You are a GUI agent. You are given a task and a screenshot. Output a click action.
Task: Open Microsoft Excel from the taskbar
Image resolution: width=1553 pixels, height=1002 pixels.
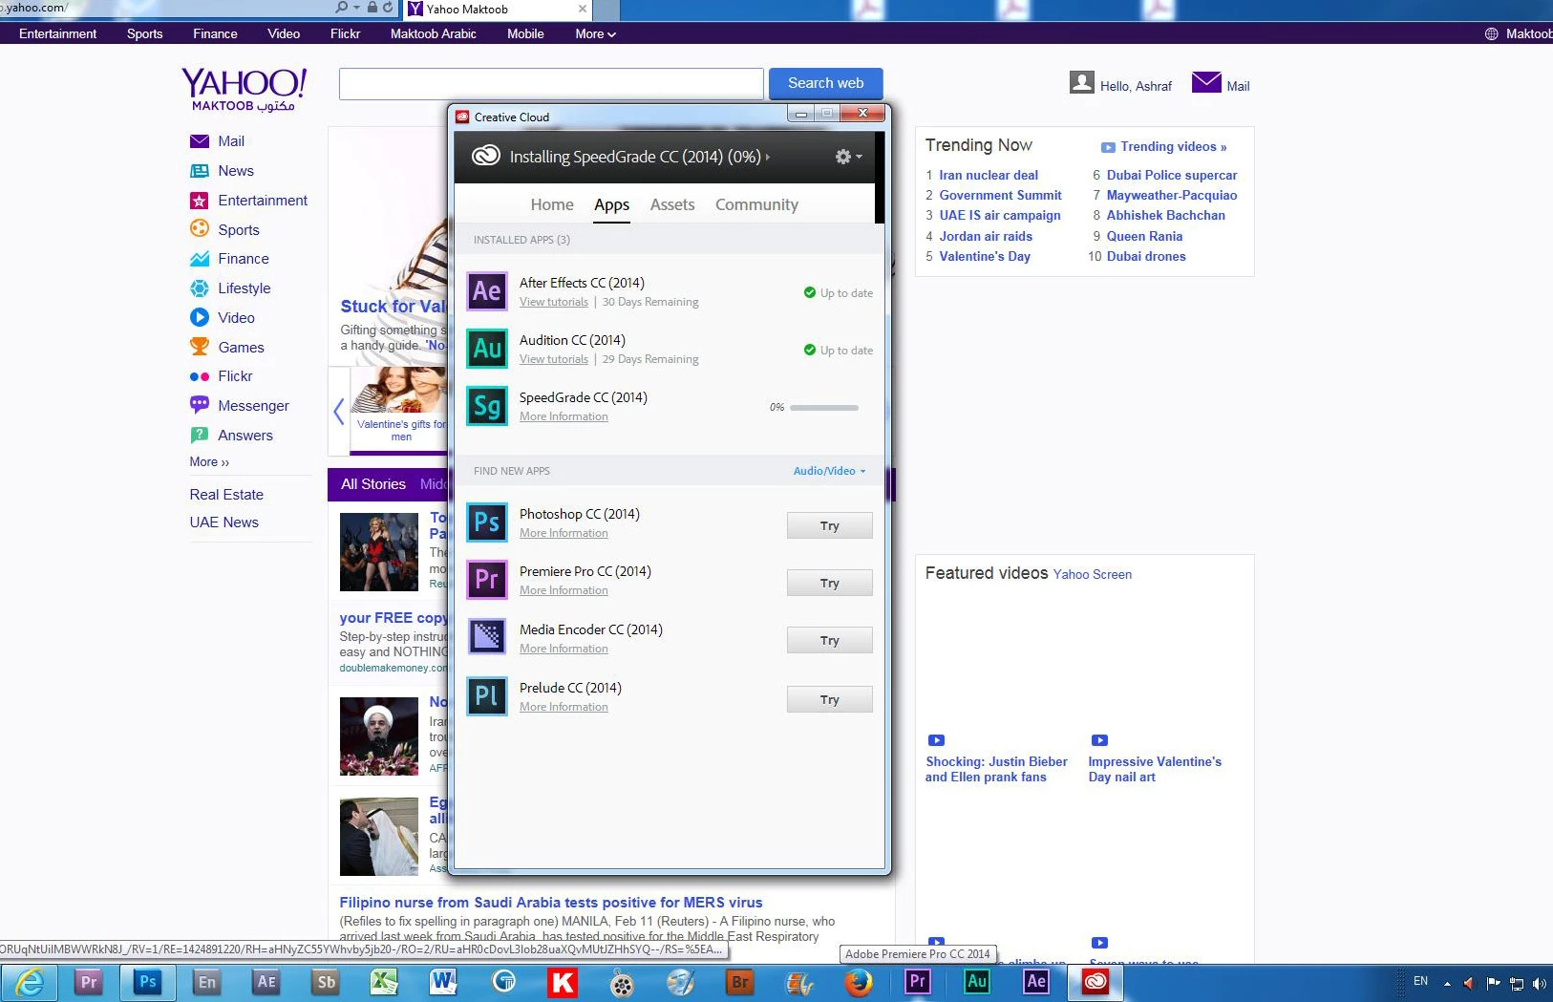[384, 982]
